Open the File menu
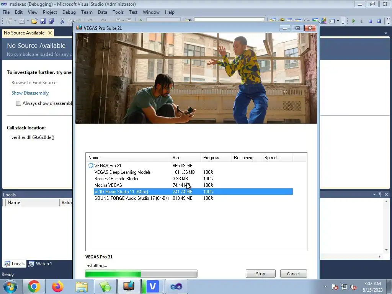Screen dimensions: 392x294 tap(6, 12)
